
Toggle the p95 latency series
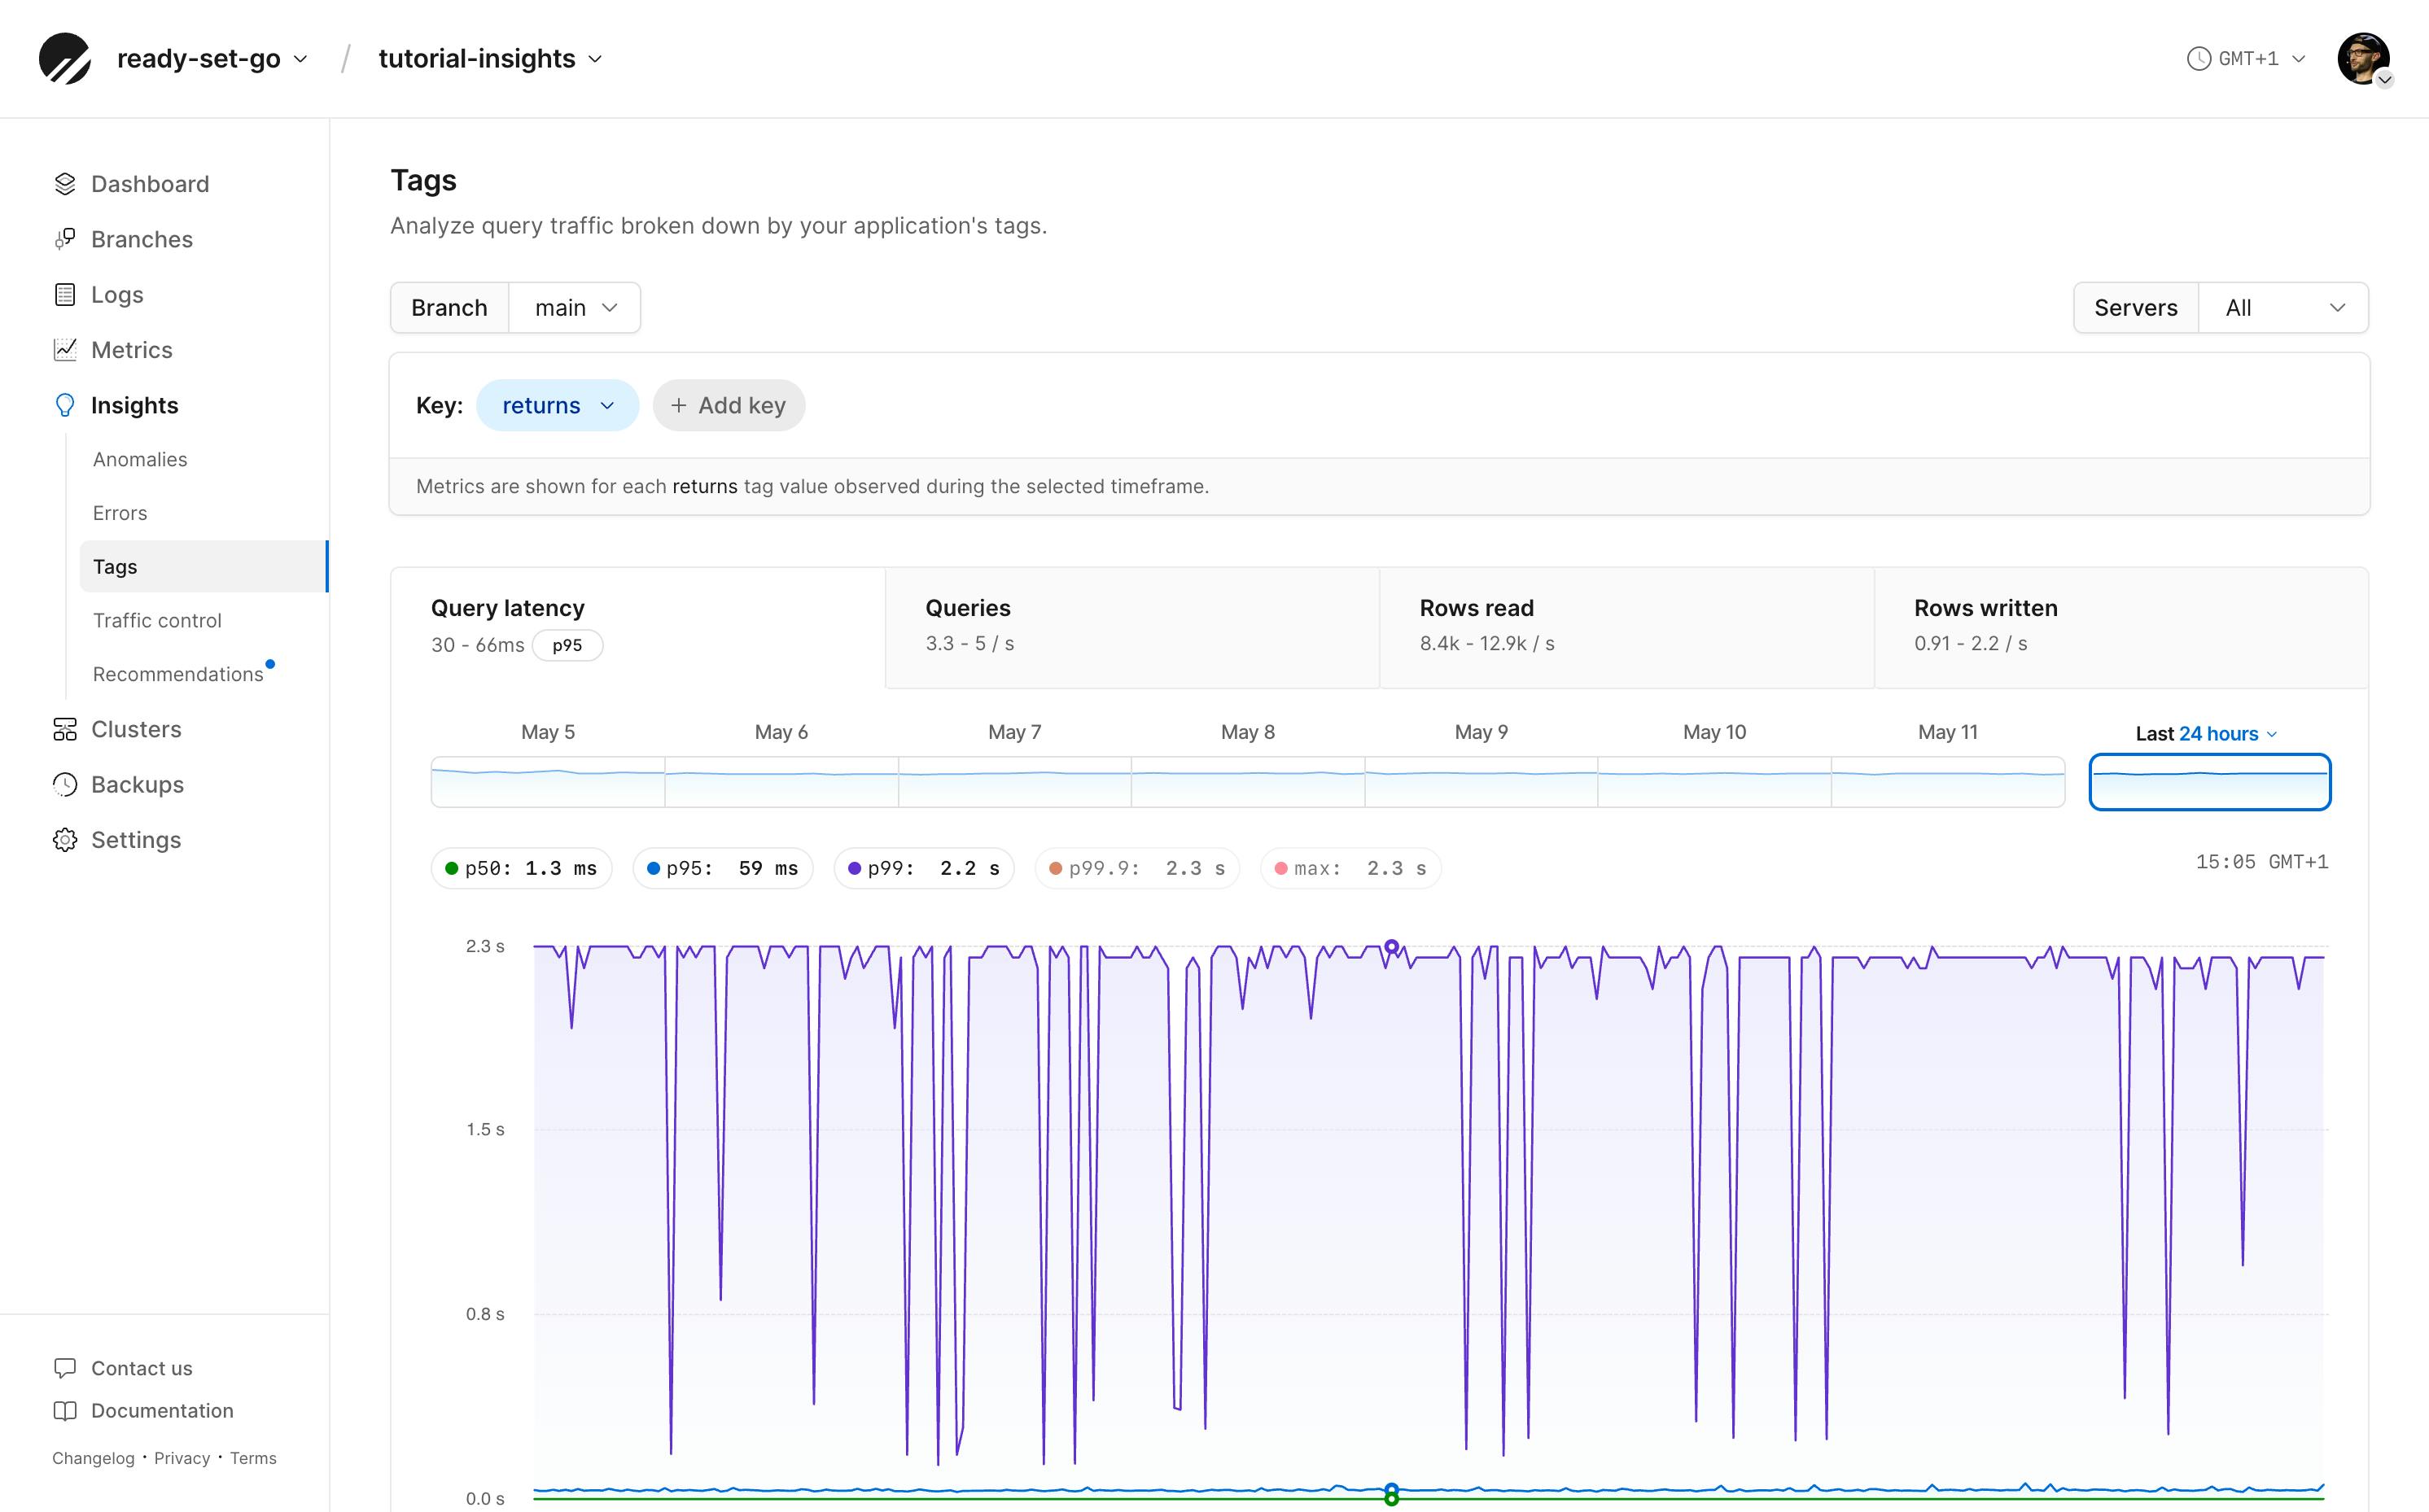[723, 868]
